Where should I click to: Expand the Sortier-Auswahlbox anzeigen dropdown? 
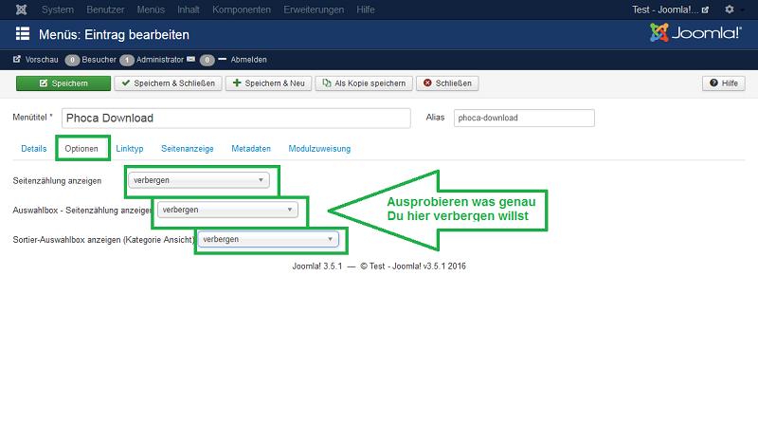pos(268,240)
